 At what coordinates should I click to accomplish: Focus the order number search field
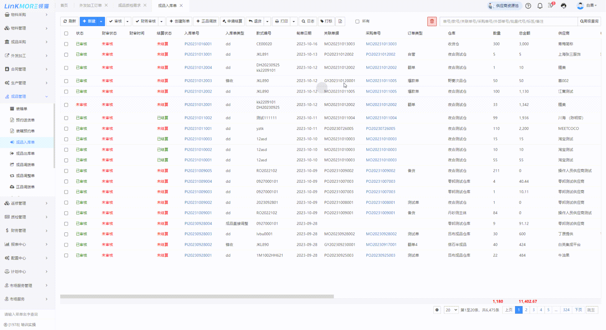pyautogui.click(x=509, y=21)
